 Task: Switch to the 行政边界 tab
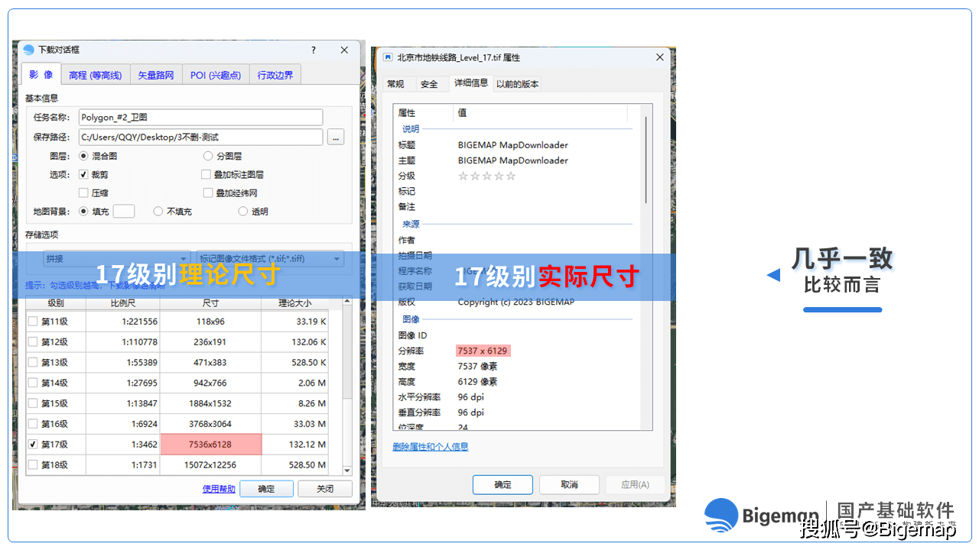pyautogui.click(x=275, y=75)
